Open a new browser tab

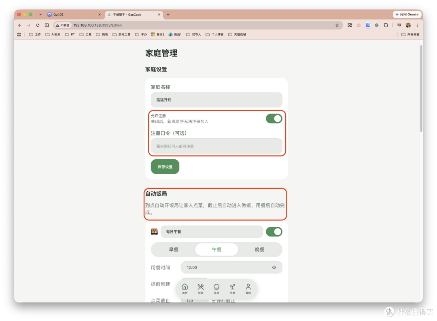coord(168,15)
